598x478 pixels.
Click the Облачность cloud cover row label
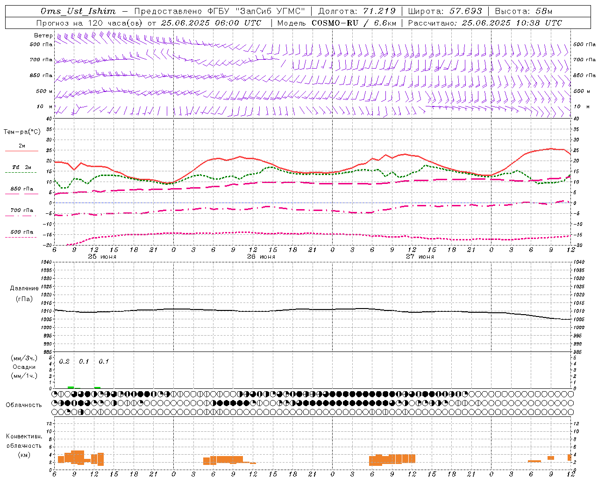24,405
